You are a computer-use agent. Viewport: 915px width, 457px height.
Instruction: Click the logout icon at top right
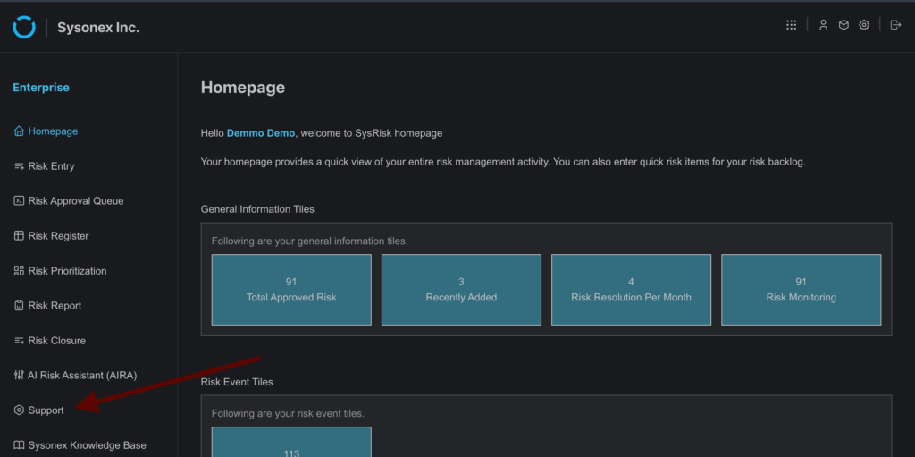coord(895,25)
